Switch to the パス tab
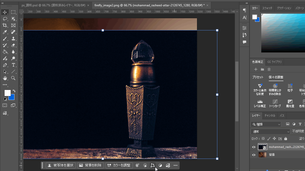305x171 pixels. (x=282, y=116)
